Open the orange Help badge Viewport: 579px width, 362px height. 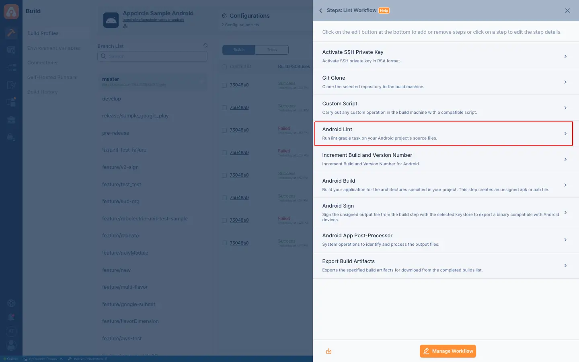[x=384, y=11]
